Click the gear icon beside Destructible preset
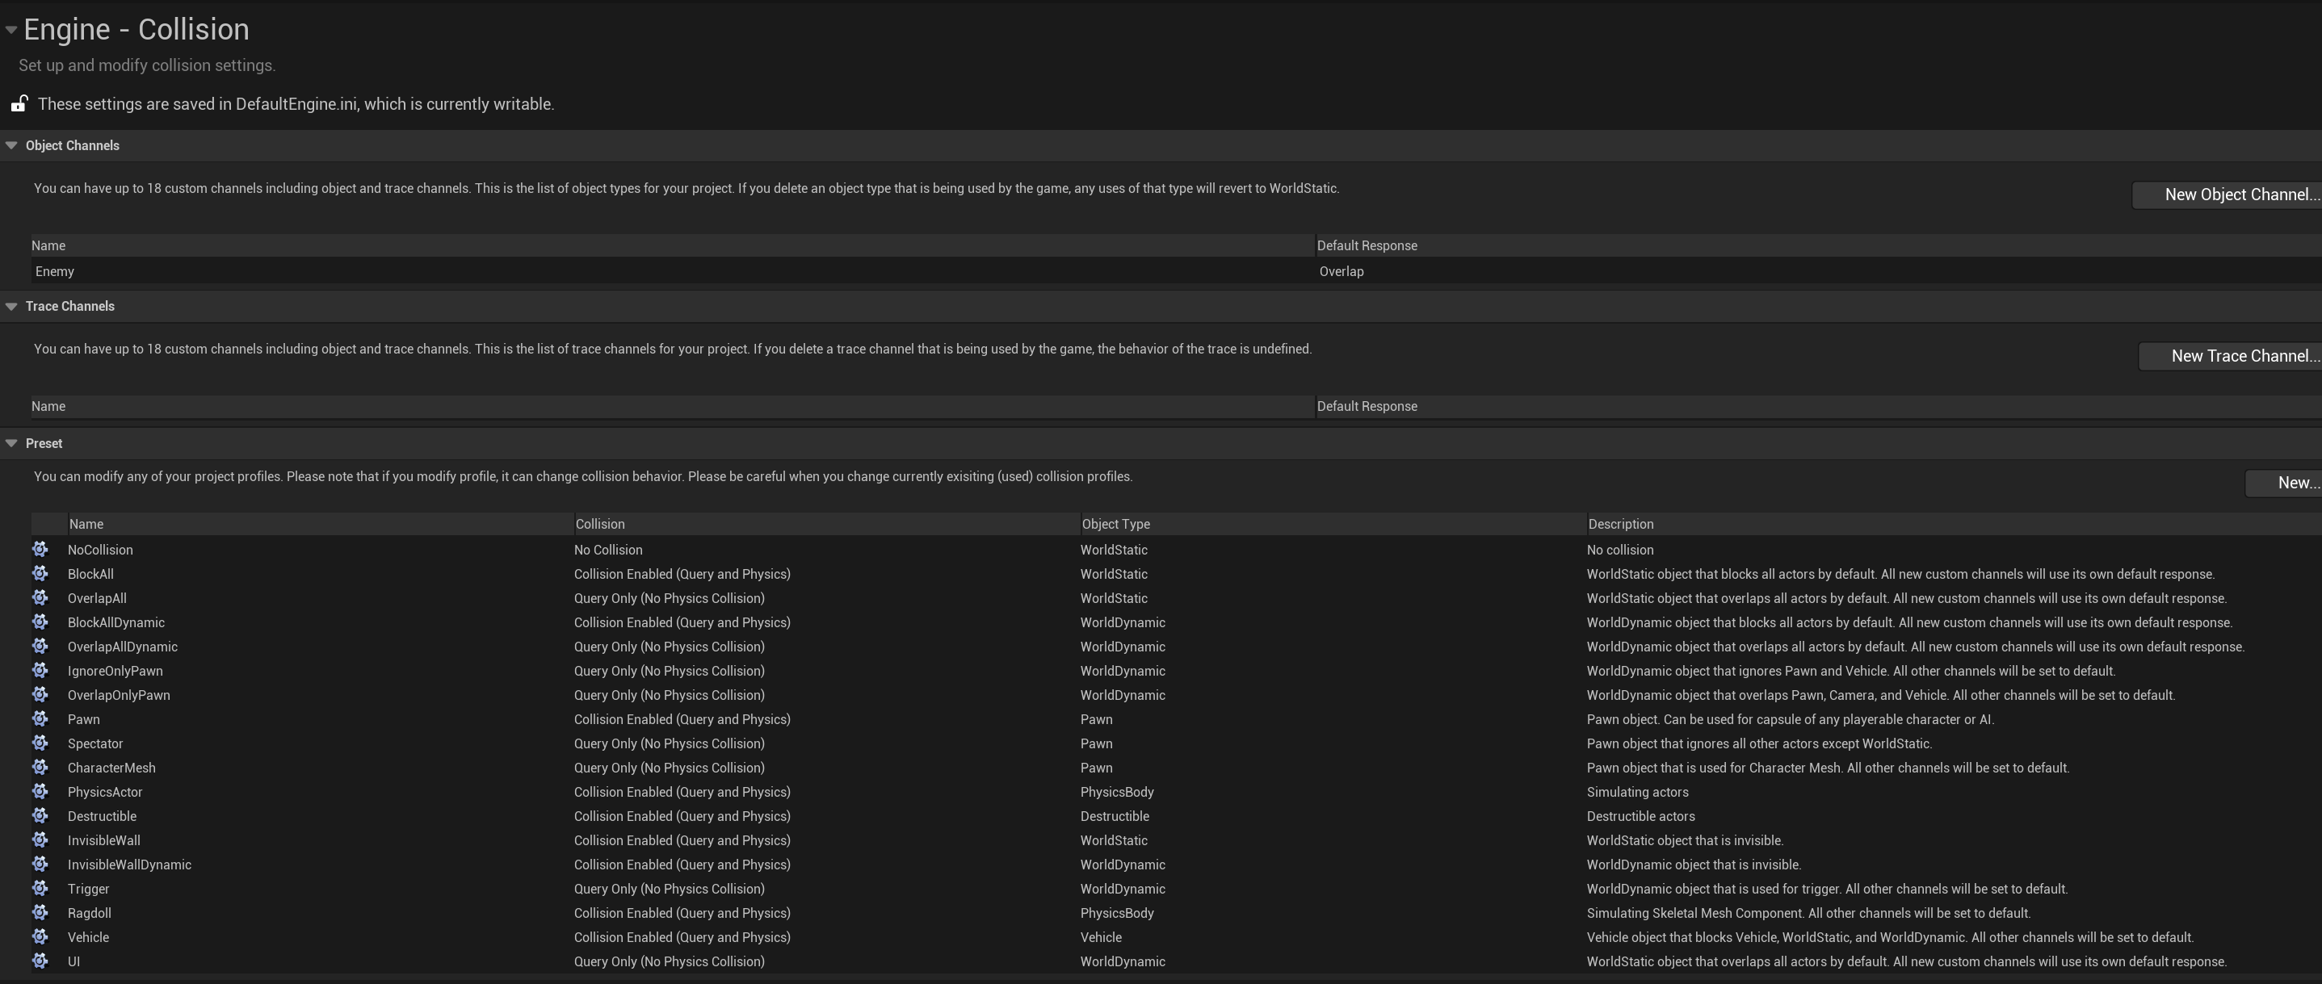 (40, 814)
